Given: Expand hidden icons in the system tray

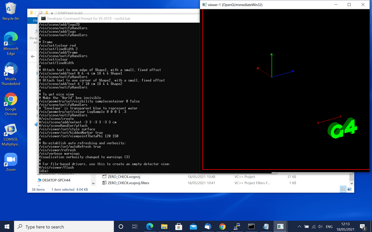Looking at the screenshot, I should point(299,227).
